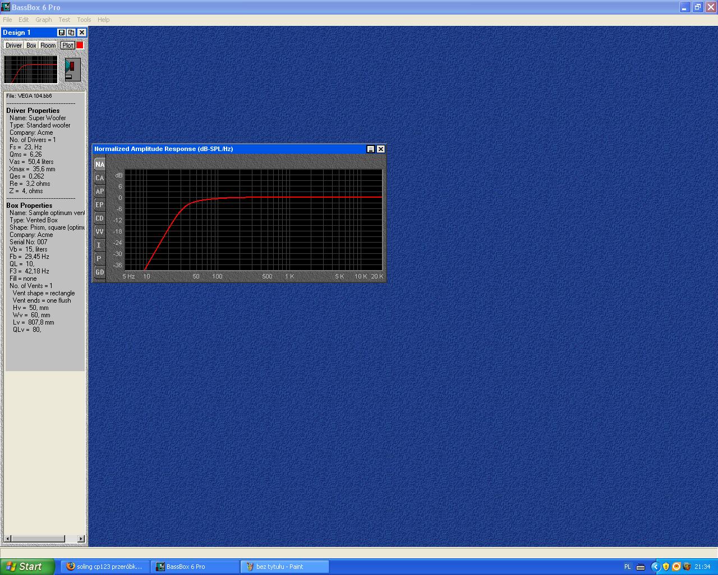
Task: Switch to the AP graph tab
Action: (x=99, y=191)
